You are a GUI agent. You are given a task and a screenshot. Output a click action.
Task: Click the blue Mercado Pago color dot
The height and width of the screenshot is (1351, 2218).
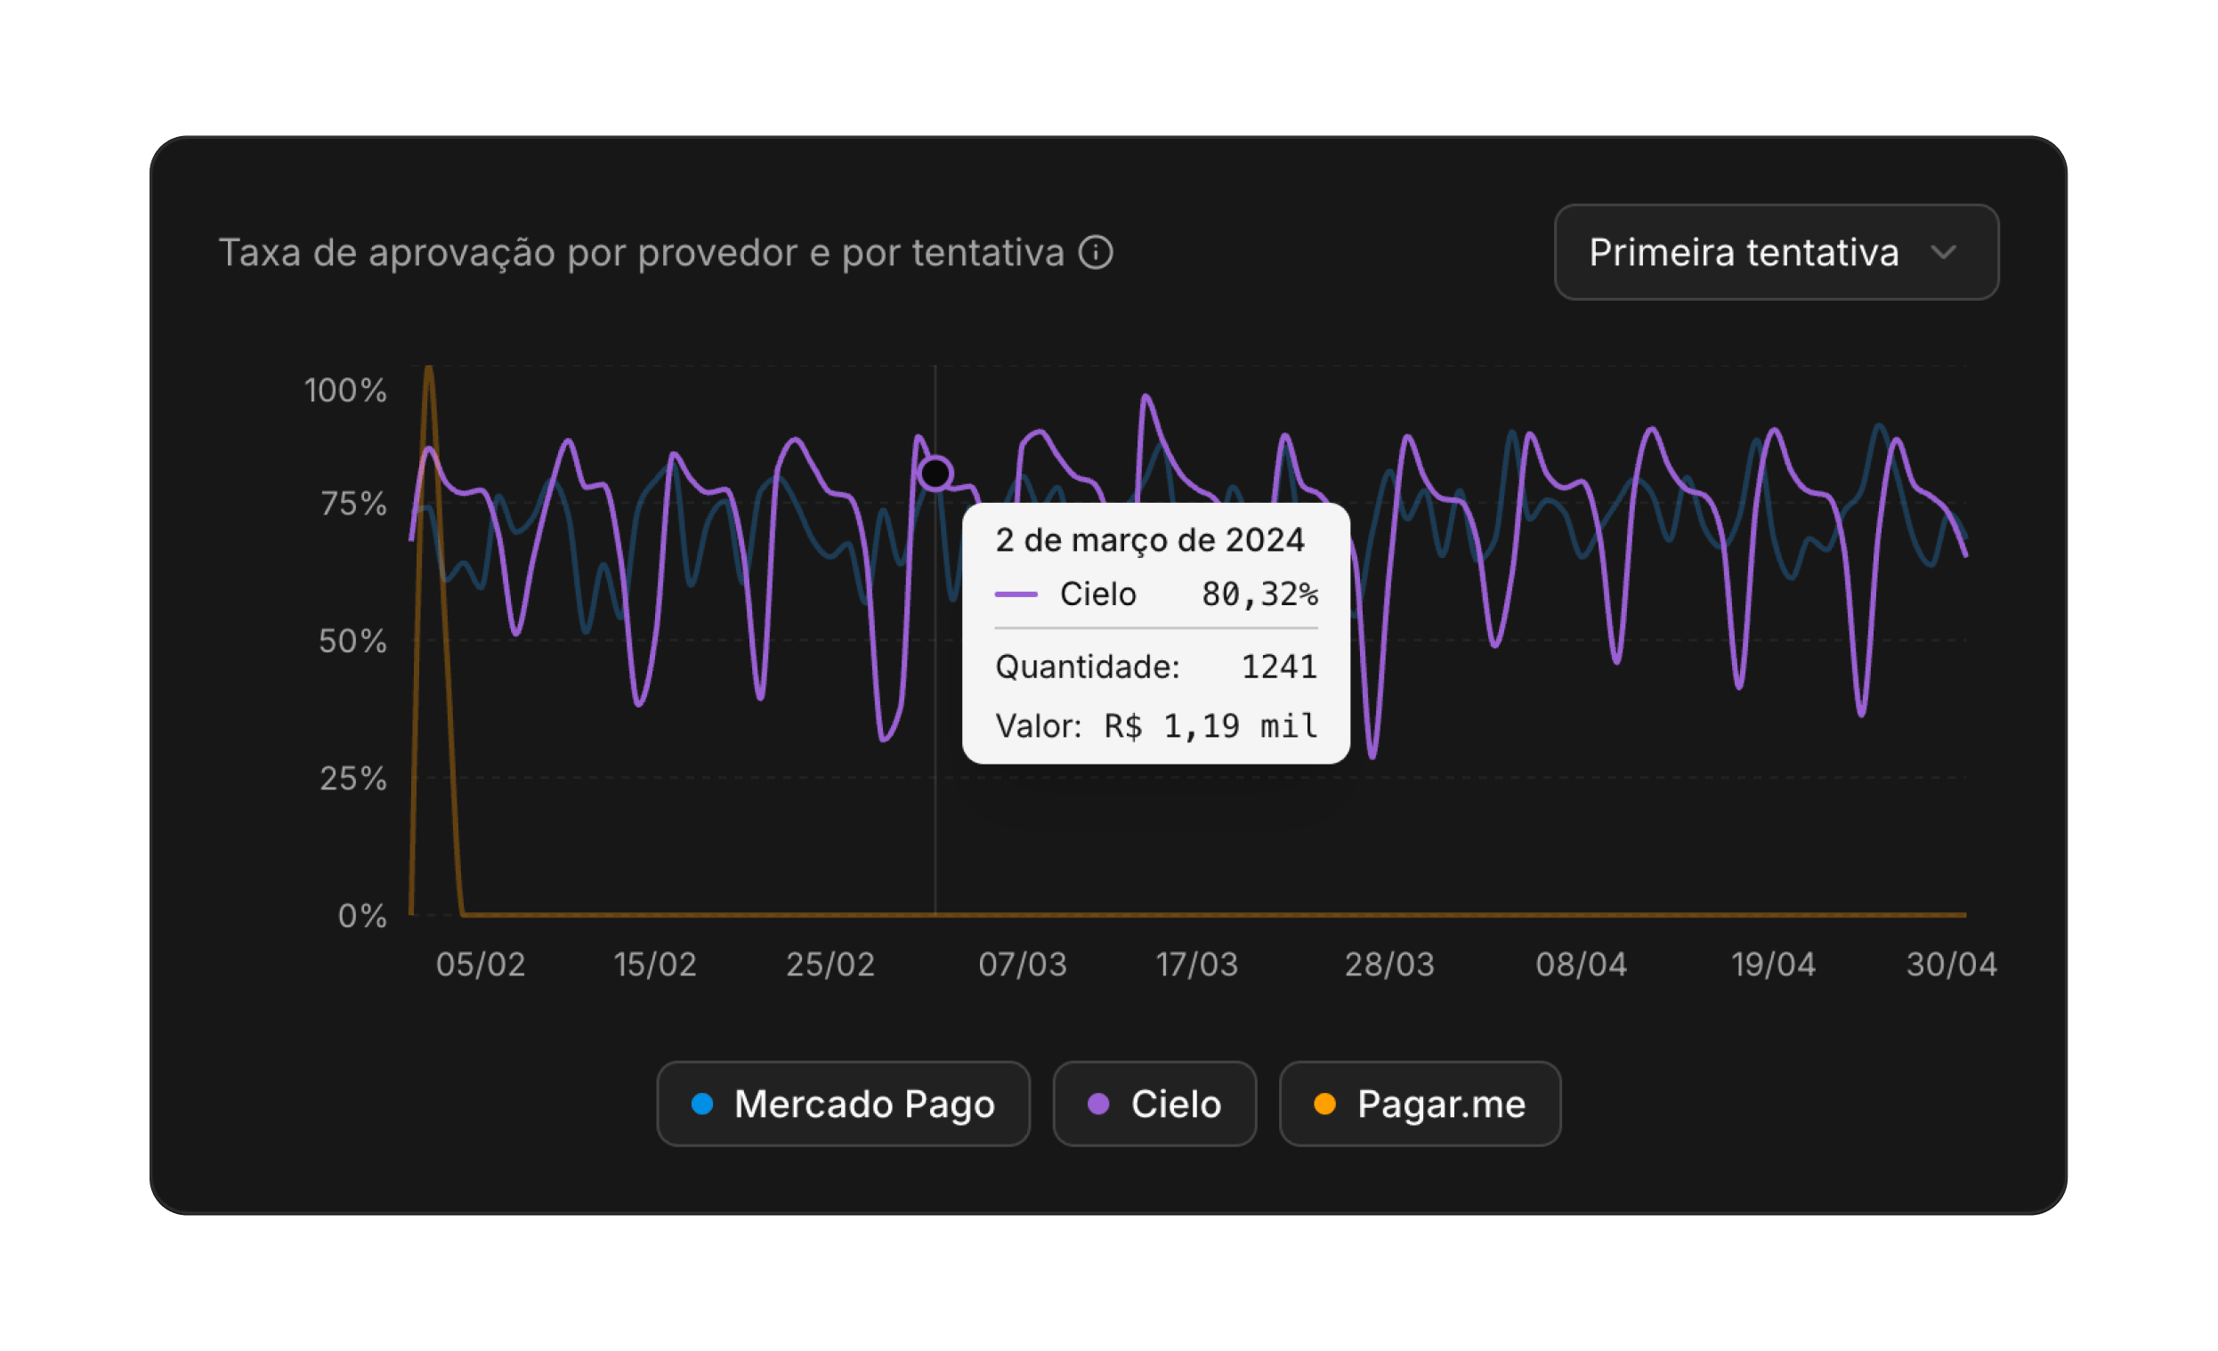702,1104
